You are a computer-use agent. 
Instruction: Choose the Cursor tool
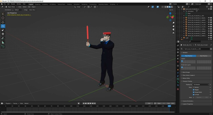[3, 18]
